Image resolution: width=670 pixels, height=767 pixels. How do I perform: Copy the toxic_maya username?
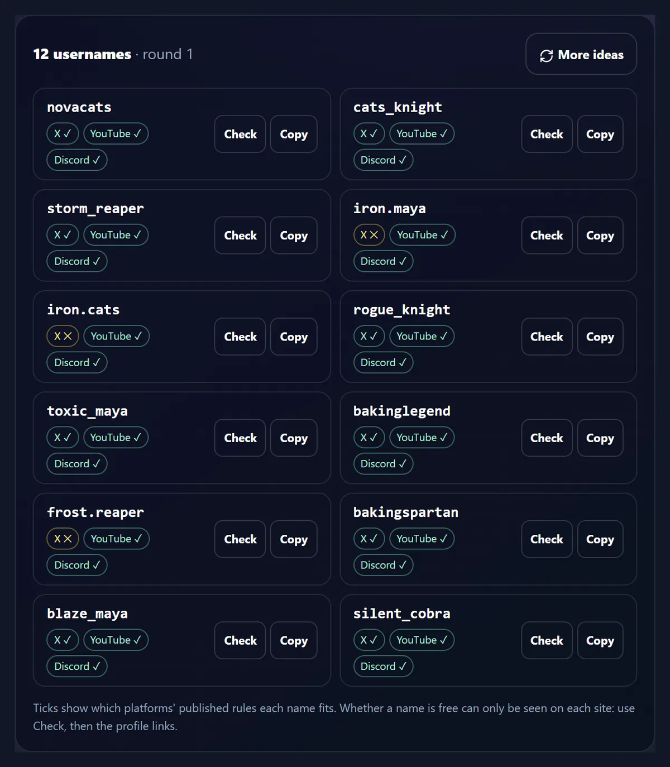tap(294, 438)
